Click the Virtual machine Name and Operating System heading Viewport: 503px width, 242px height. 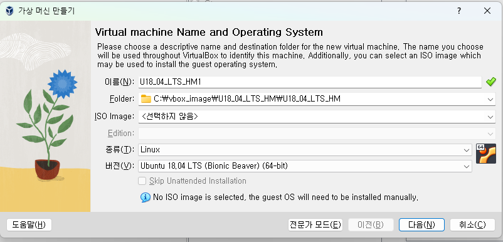point(209,33)
